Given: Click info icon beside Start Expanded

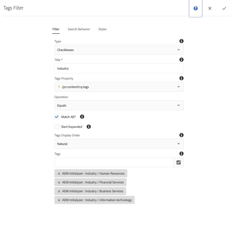Looking at the screenshot, I should [89, 127].
